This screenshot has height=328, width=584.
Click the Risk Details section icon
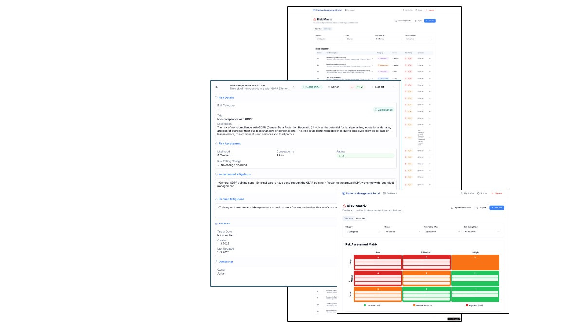point(216,98)
